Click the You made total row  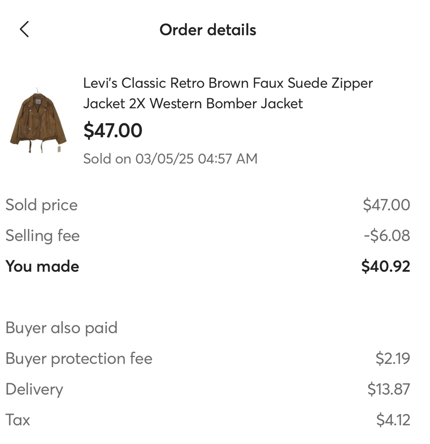point(42,266)
